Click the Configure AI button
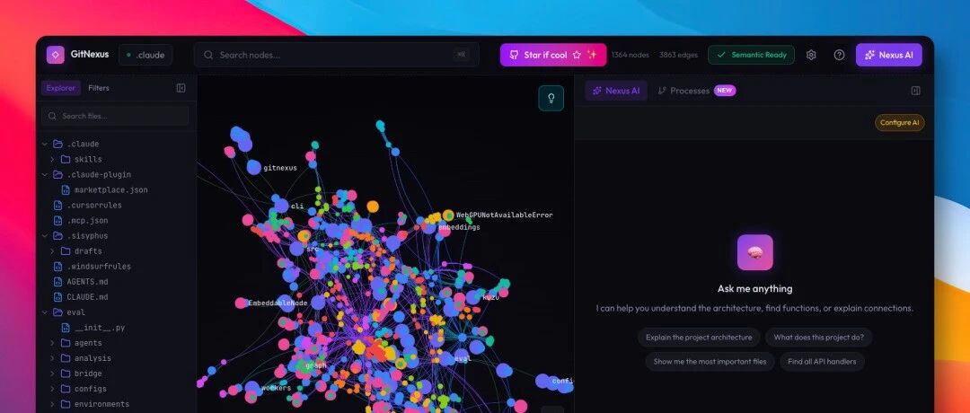Image resolution: width=970 pixels, height=413 pixels. [899, 122]
